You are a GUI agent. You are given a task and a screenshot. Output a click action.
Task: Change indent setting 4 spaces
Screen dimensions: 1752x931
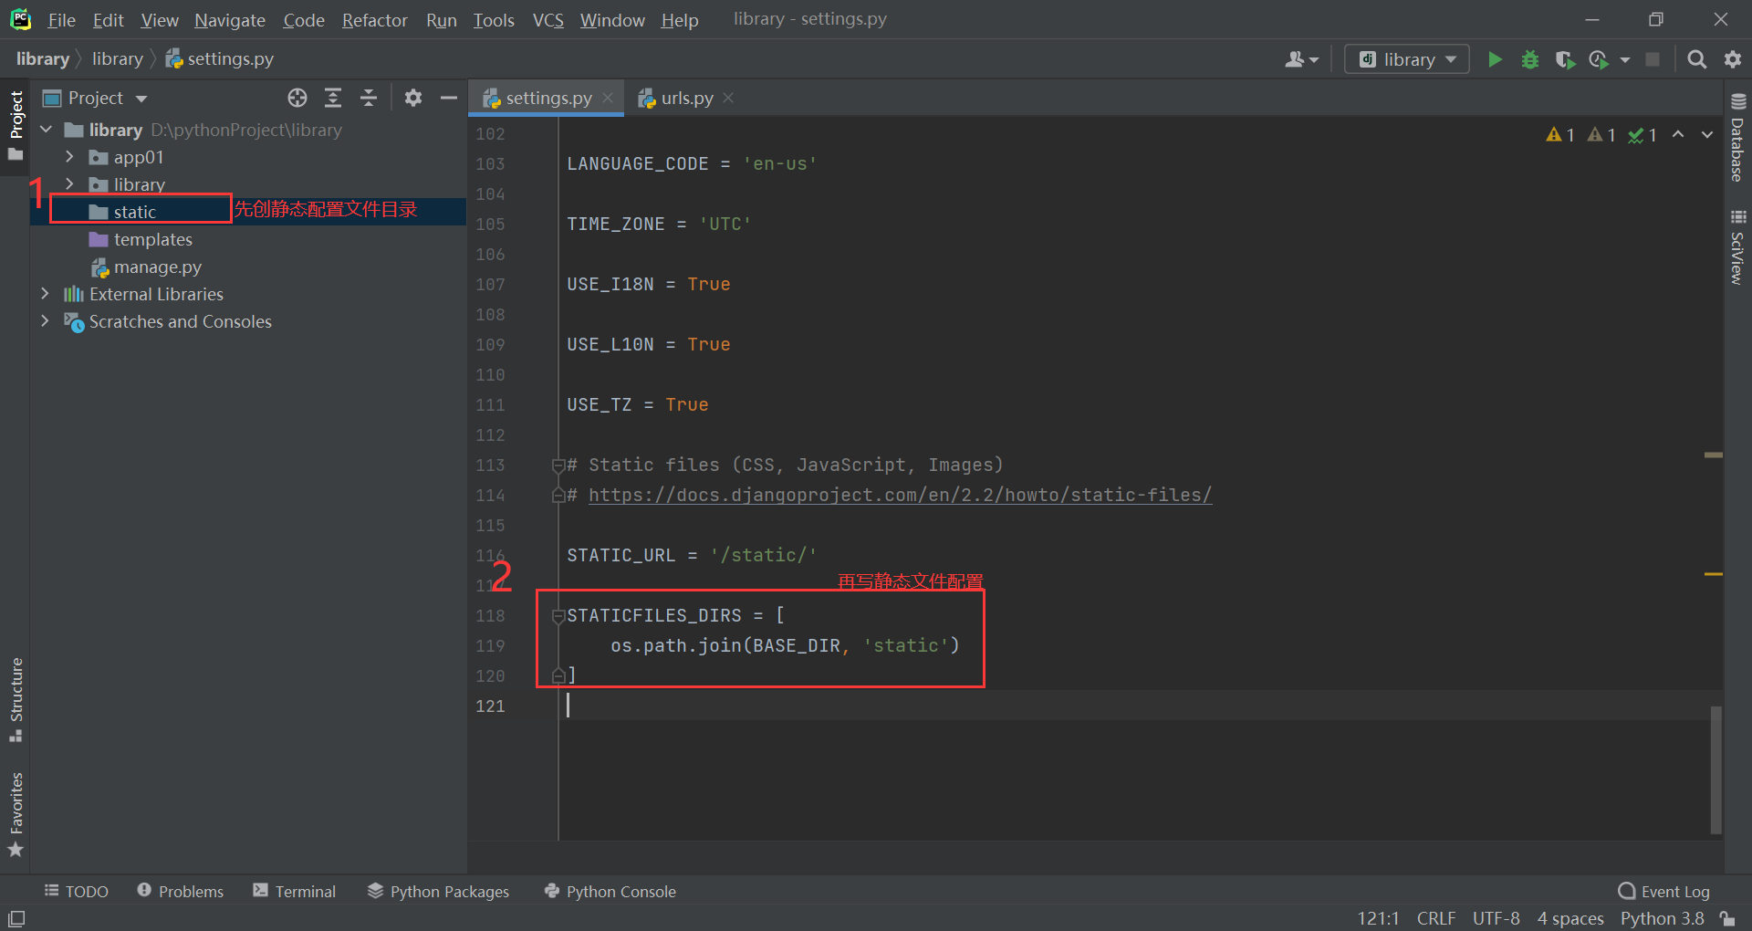[1570, 918]
